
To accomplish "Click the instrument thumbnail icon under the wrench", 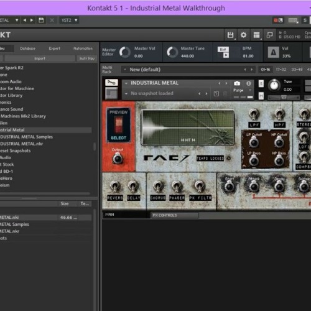I will (111, 93).
